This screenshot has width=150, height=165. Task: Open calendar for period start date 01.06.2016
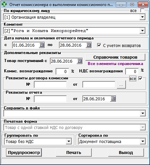tap(42, 45)
